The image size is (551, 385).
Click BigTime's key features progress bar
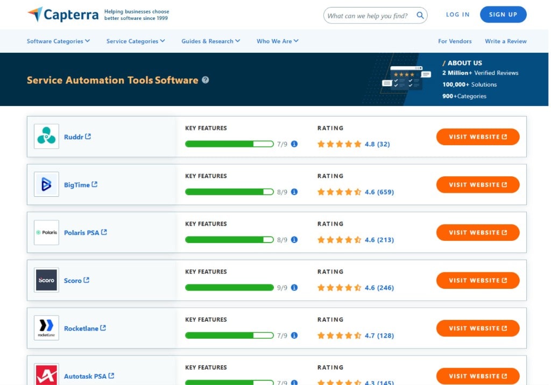pyautogui.click(x=229, y=192)
